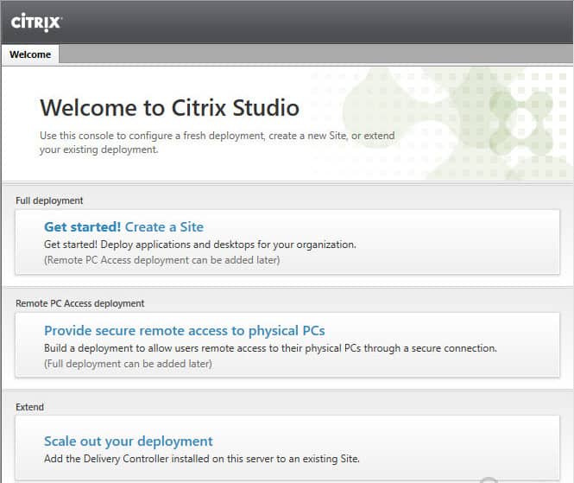Screen dimensions: 574x483
Task: Click 'Get started! Deploy applications and desktops' text
Action: coord(200,245)
